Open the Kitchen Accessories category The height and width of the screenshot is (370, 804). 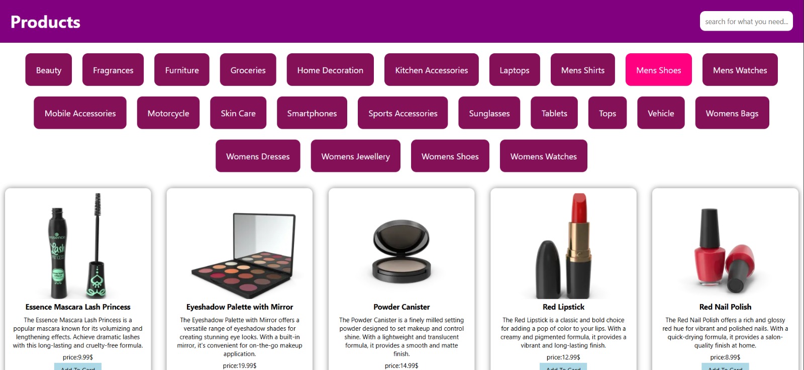tap(431, 70)
